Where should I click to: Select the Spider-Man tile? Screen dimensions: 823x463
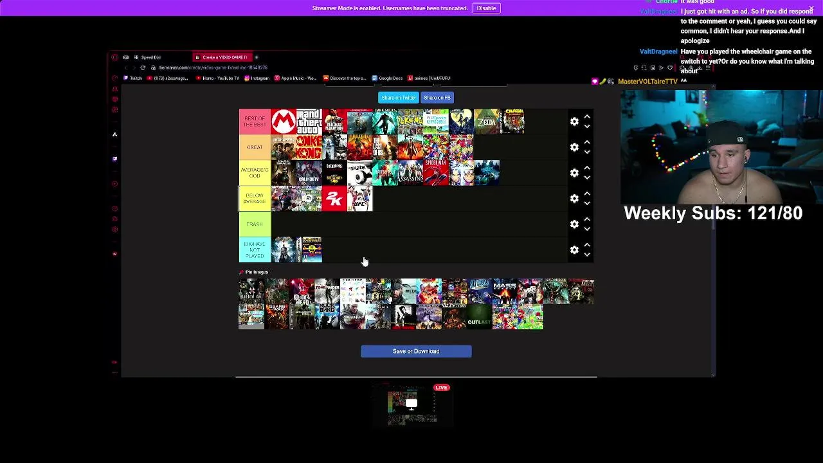pos(436,173)
